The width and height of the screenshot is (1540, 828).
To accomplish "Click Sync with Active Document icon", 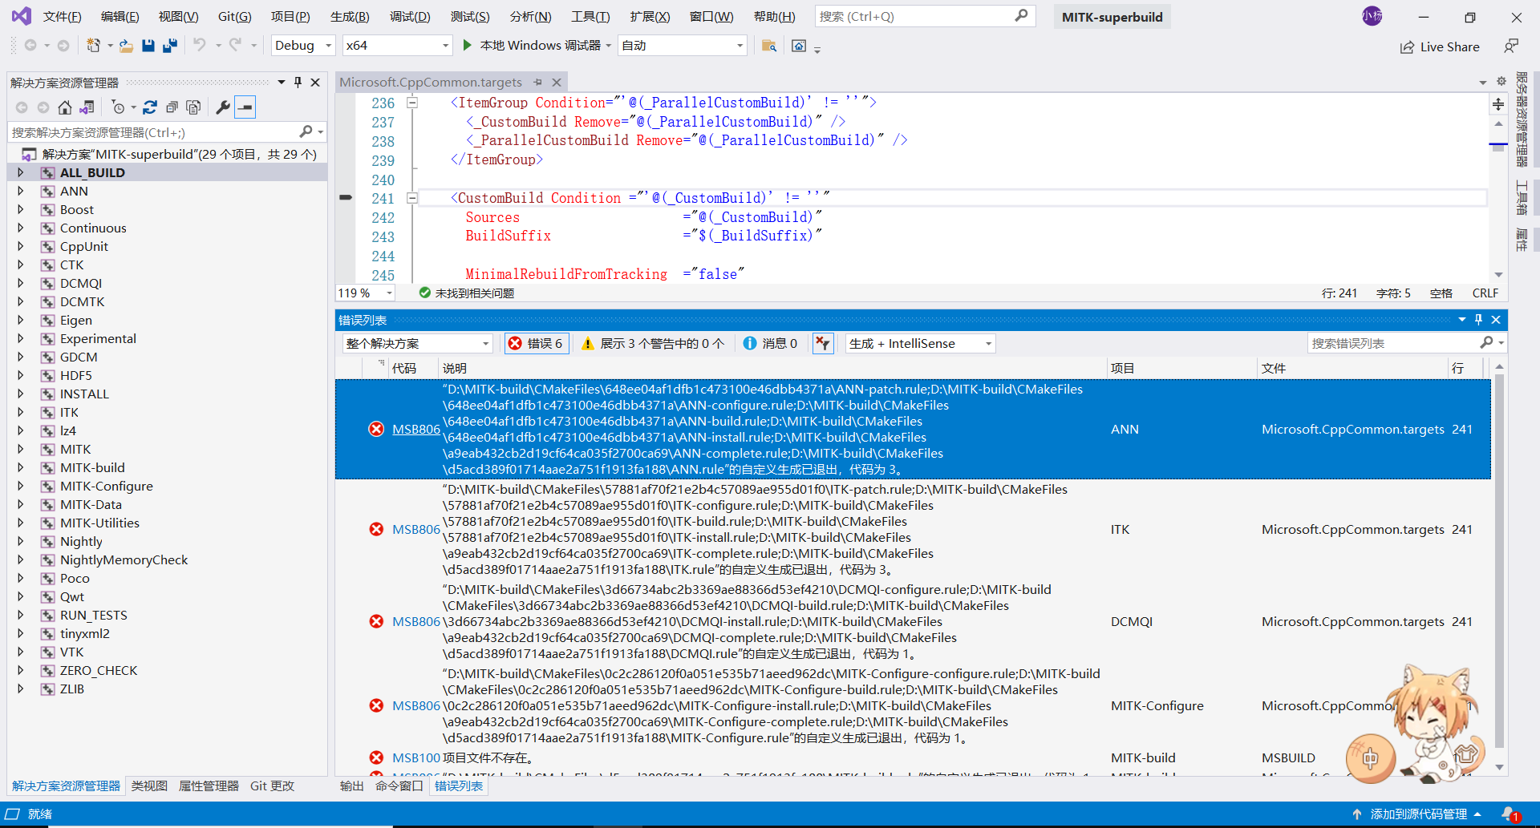I will point(150,107).
